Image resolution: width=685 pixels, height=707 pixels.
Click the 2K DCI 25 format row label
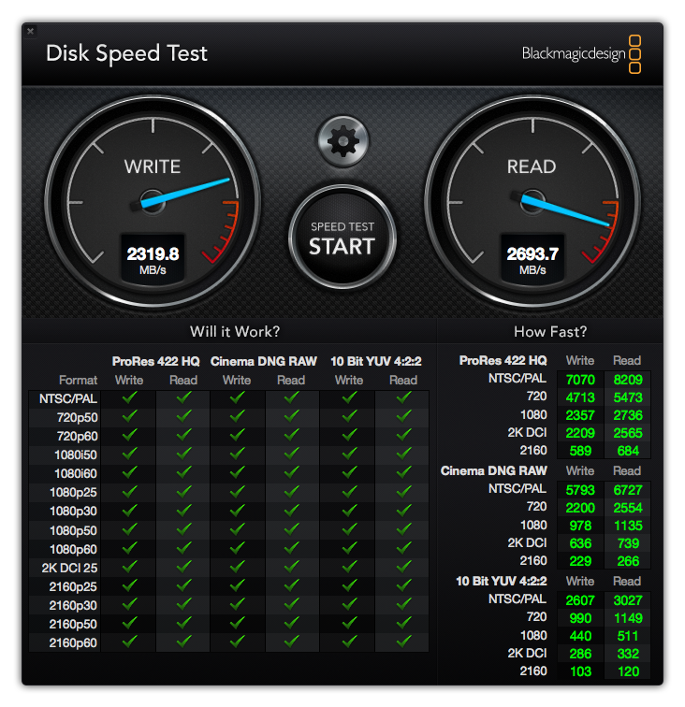[69, 569]
